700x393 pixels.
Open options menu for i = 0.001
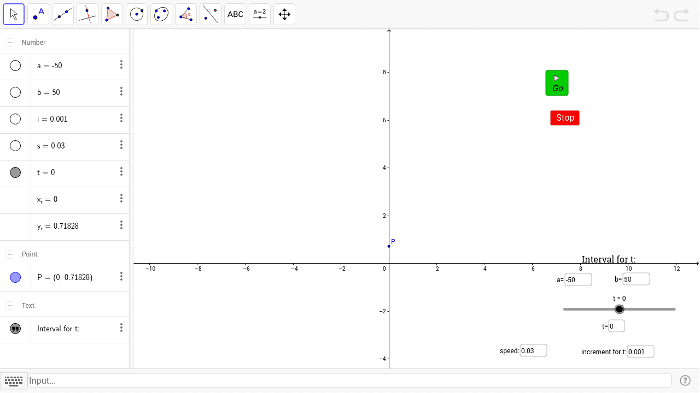pyautogui.click(x=121, y=118)
